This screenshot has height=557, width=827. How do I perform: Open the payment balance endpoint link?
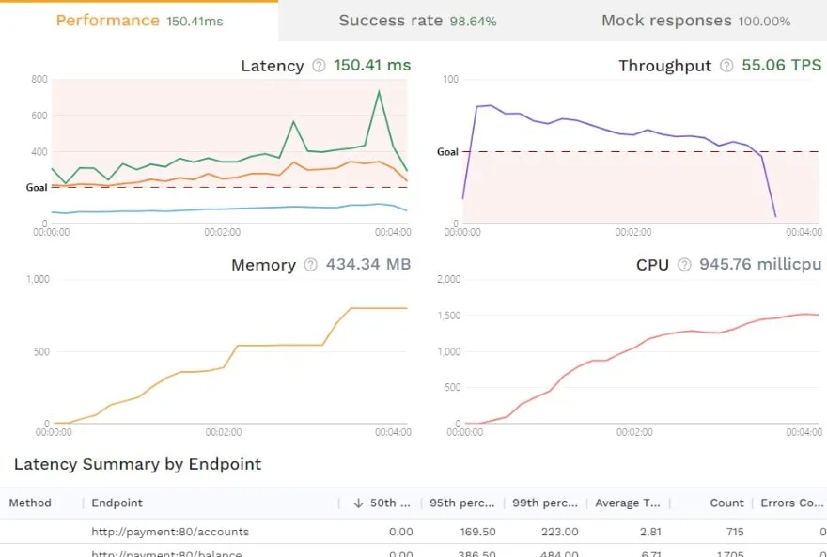(165, 553)
